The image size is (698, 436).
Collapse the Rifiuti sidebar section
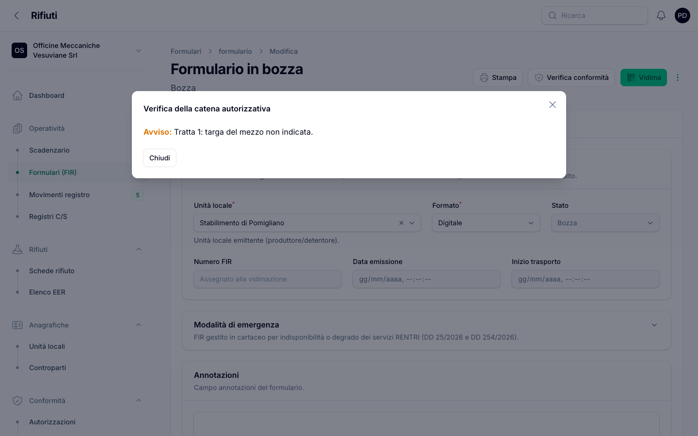[139, 249]
